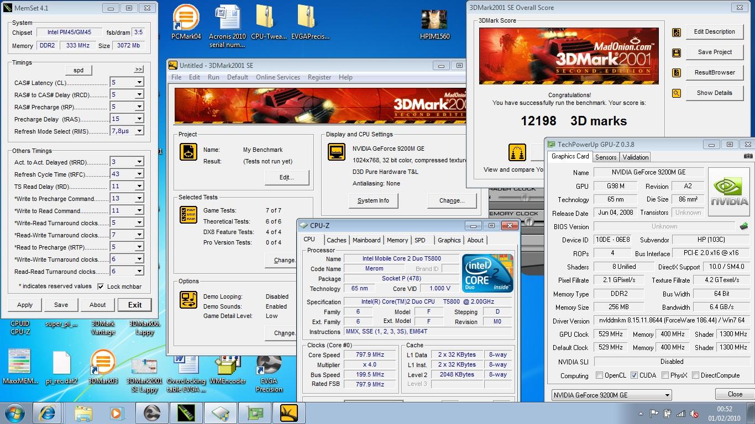Viewport: 755px width, 424px height.
Task: Open the Write to Precharge Command dropdown
Action: click(x=139, y=199)
